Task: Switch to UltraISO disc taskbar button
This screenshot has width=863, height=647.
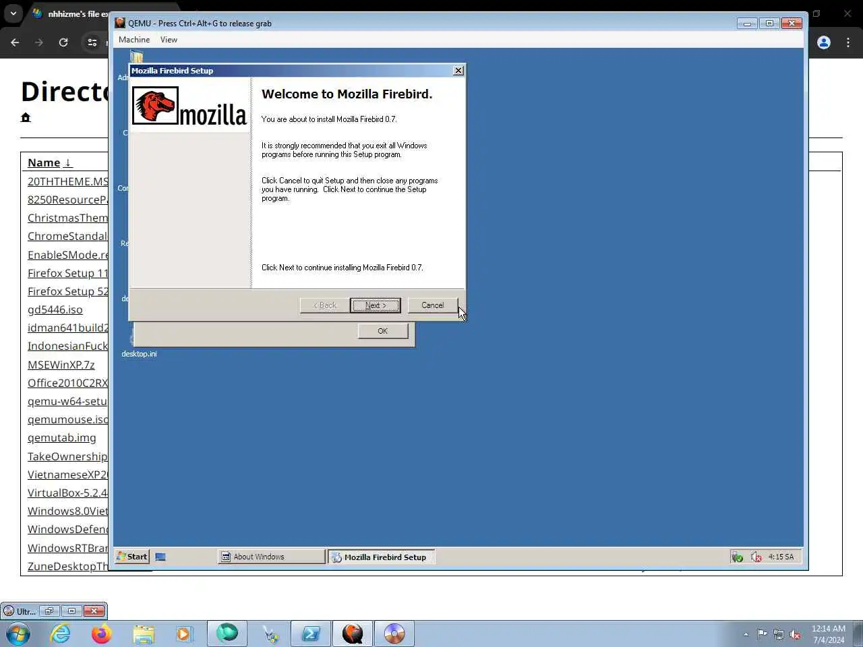Action: (x=394, y=634)
